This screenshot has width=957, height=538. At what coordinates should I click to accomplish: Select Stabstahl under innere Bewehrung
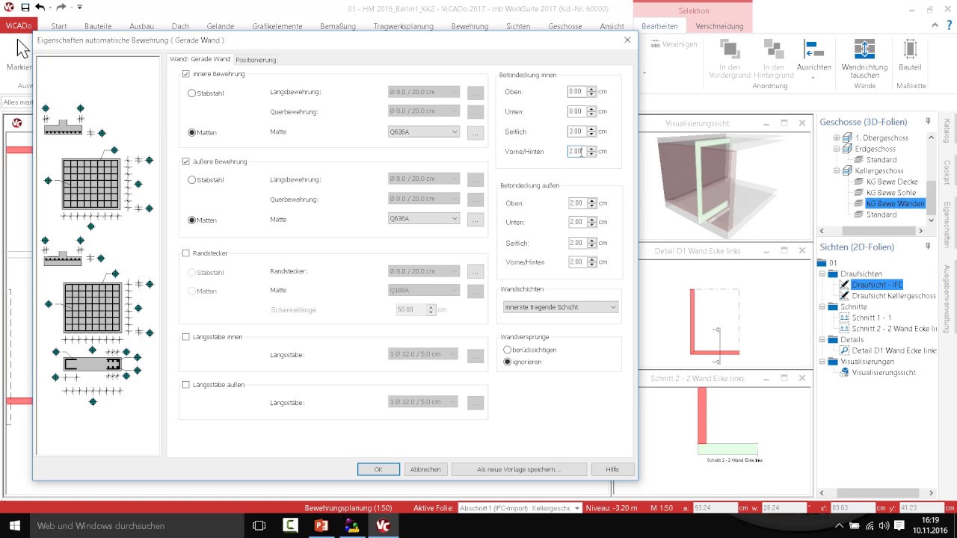point(192,93)
